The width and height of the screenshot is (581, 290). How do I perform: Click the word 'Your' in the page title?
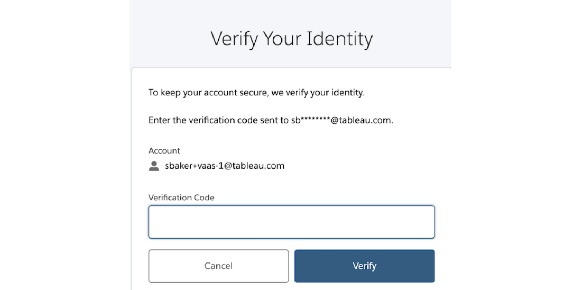(x=282, y=38)
